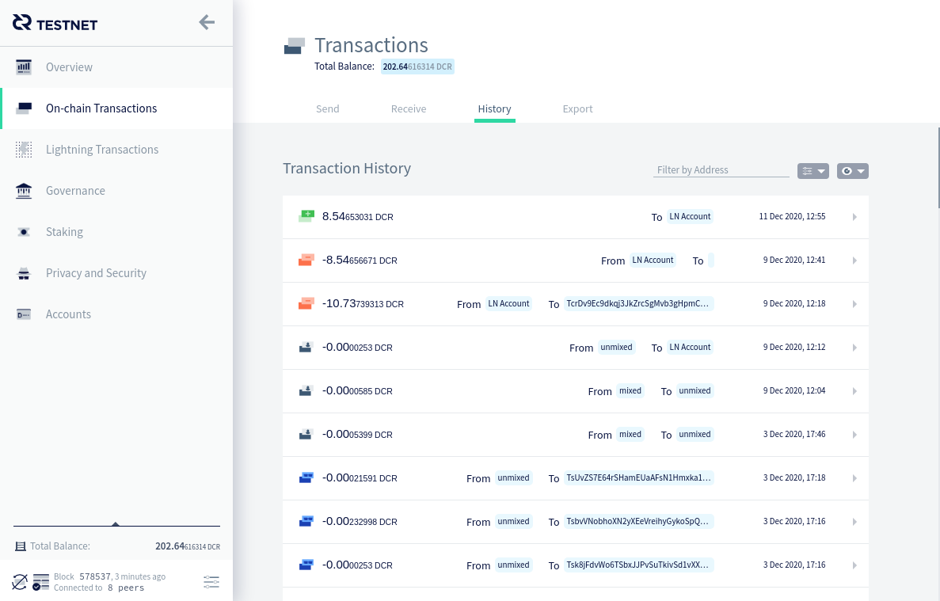Open the eye transaction type filter dropdown
The width and height of the screenshot is (940, 601).
pyautogui.click(x=852, y=171)
